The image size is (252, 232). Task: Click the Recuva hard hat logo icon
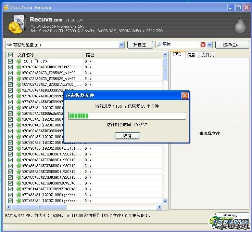(17, 25)
